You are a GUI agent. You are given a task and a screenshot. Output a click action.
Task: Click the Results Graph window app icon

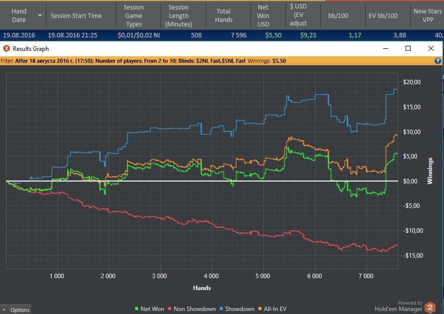(x=6, y=48)
